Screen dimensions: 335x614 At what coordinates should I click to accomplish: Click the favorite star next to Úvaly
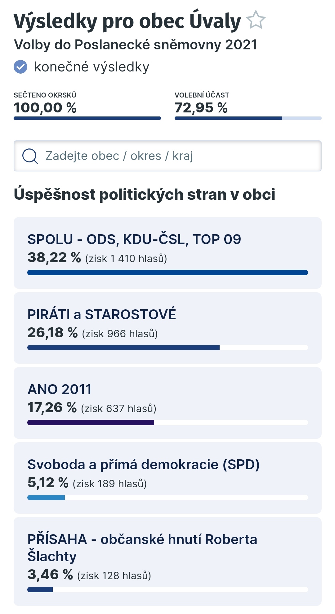pyautogui.click(x=256, y=20)
